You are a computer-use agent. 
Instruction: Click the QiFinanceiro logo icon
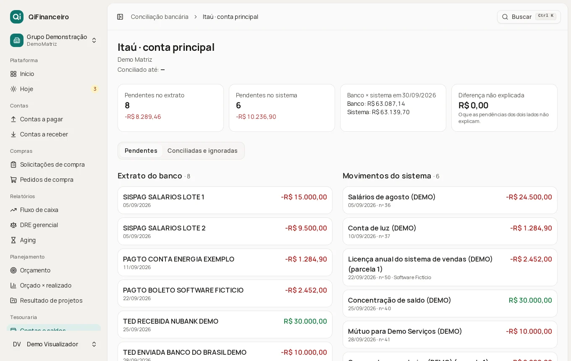[17, 17]
